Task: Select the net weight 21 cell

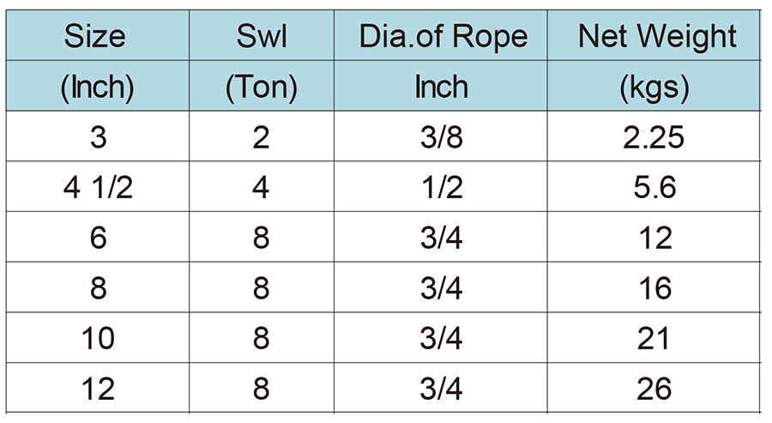Action: pyautogui.click(x=654, y=338)
